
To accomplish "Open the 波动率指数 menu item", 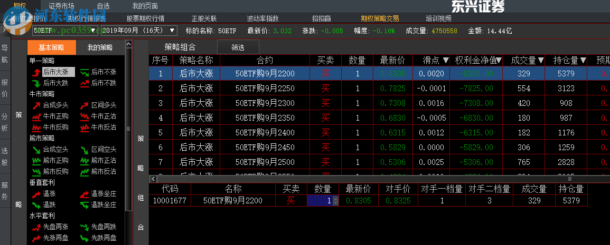I will pos(262,18).
